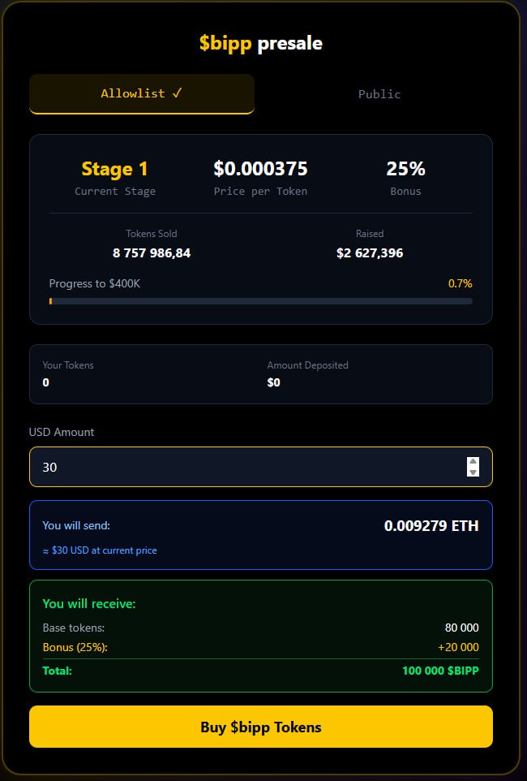
Task: Click the $0.000375 price per token
Action: (260, 169)
